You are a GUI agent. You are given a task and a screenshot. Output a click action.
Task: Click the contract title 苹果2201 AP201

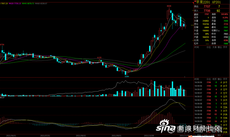coord(208,2)
